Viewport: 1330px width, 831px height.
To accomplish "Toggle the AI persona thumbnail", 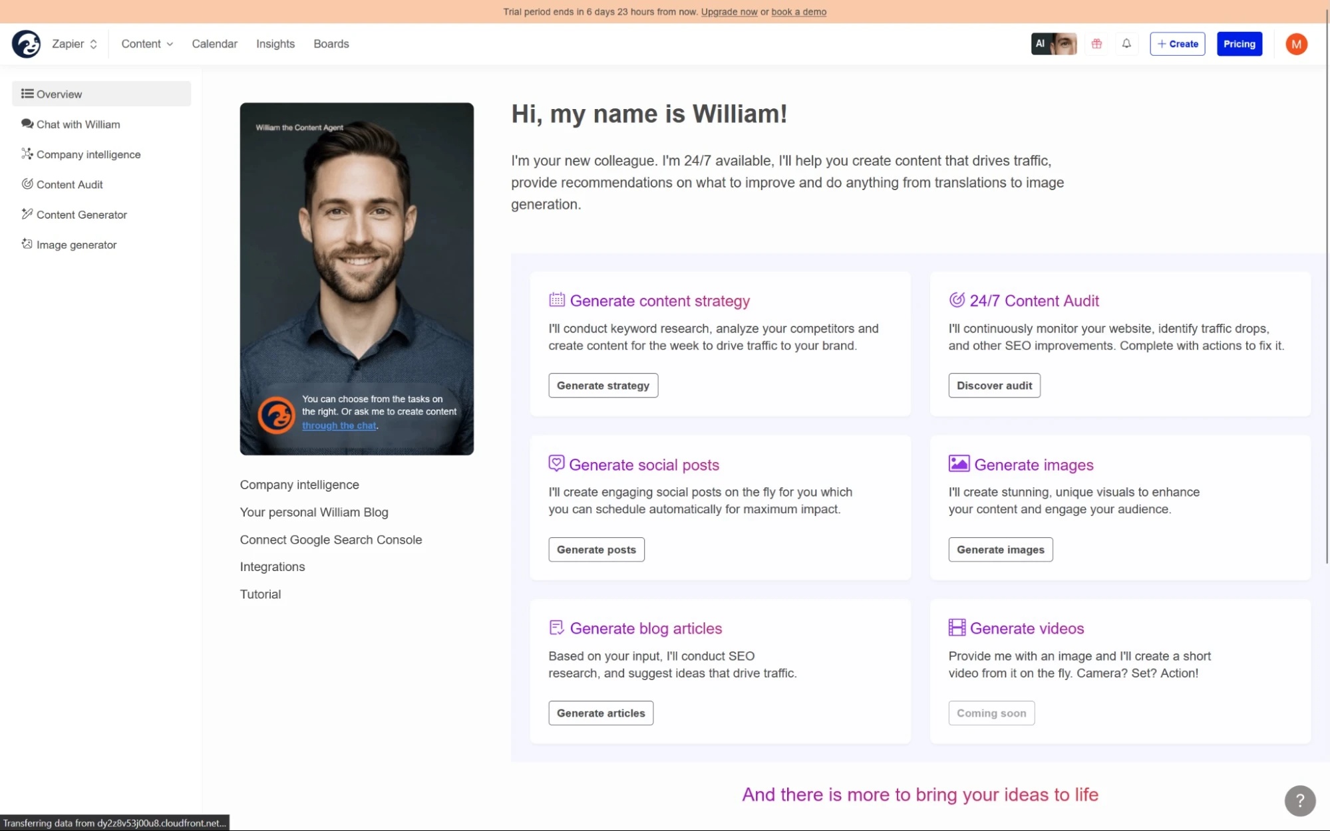I will pyautogui.click(x=1053, y=44).
